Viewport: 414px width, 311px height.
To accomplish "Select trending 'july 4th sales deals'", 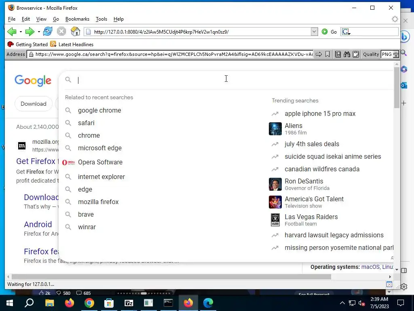I will tap(312, 144).
